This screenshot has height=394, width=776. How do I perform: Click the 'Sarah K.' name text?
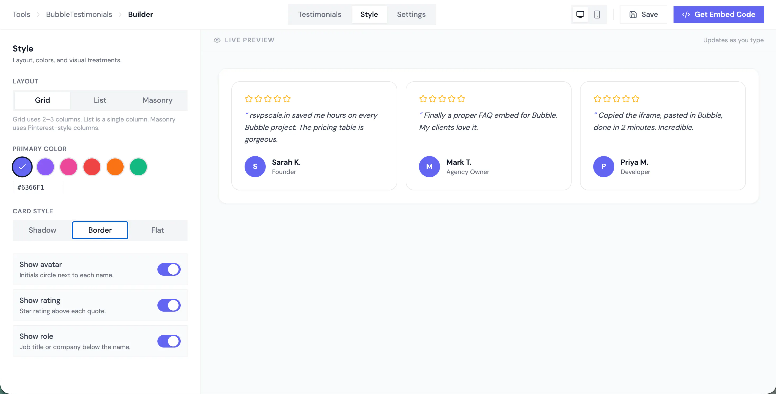(286, 162)
